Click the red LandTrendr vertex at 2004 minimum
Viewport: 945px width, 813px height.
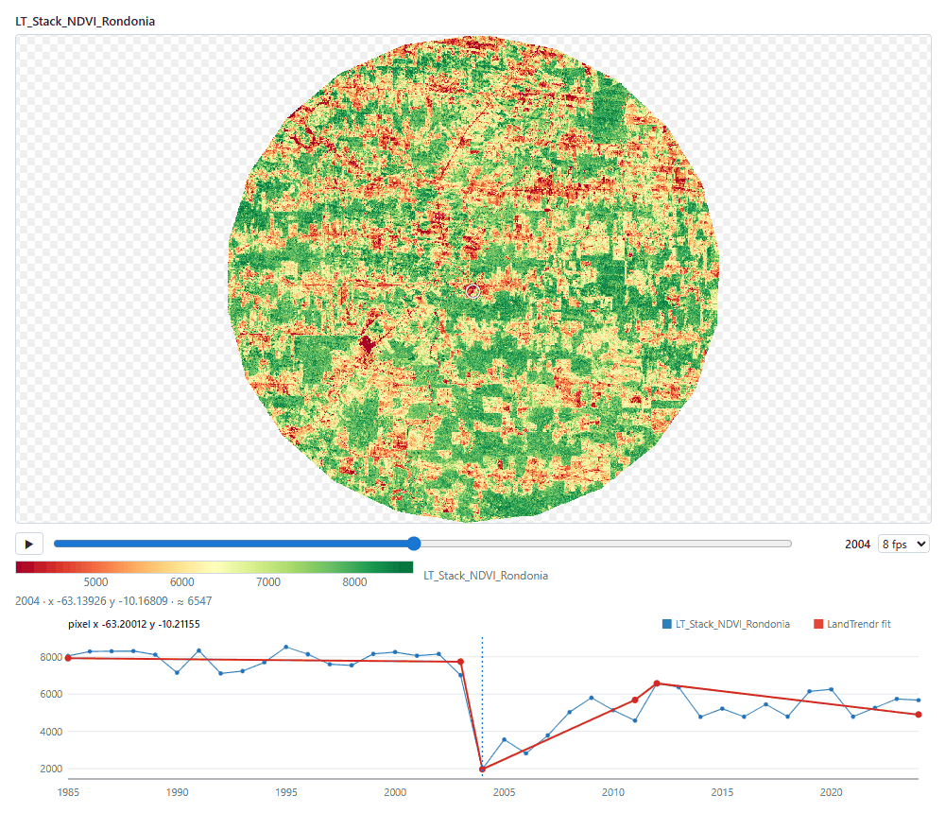pos(482,769)
